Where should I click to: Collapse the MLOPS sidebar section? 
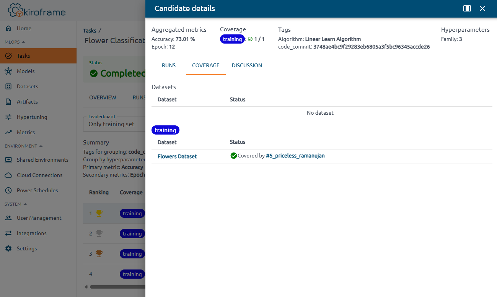23,42
